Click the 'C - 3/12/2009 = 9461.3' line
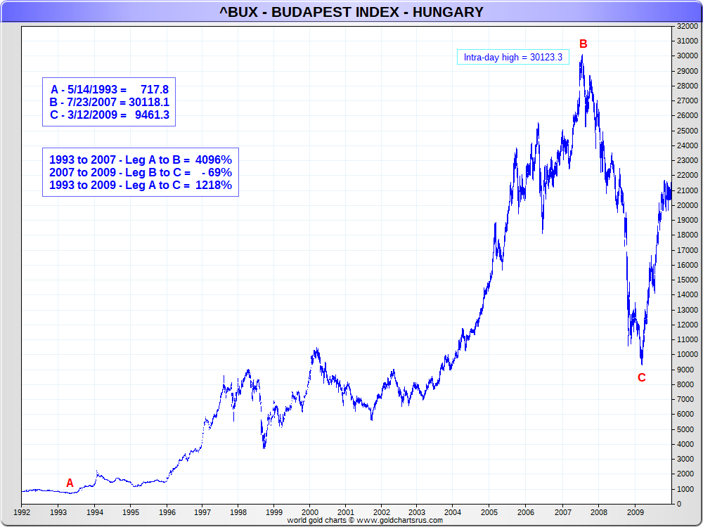 (x=110, y=115)
